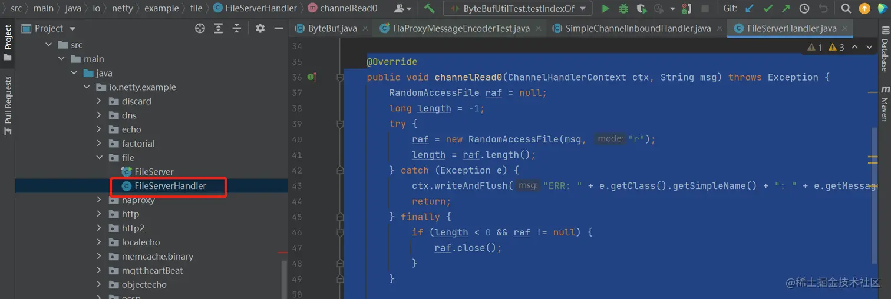
Task: Click the example breadcrumb segment
Action: click(161, 8)
